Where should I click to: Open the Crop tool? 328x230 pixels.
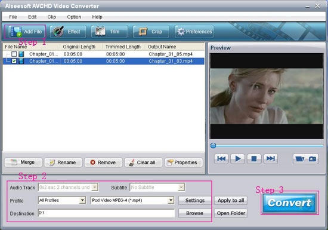tap(151, 32)
